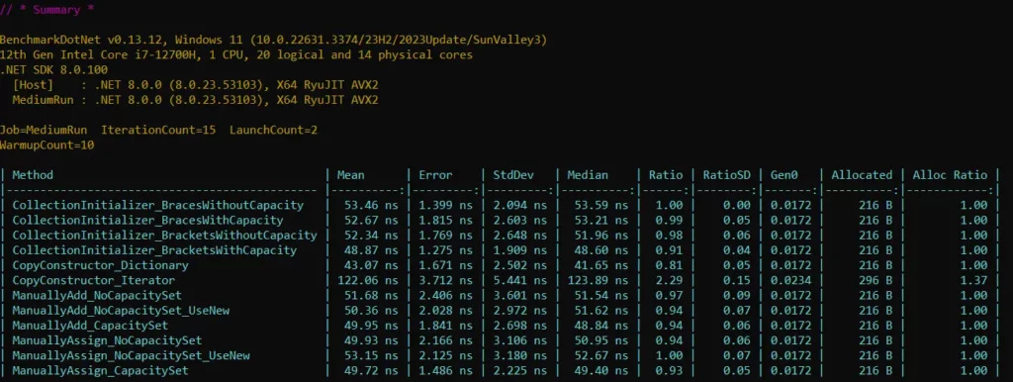Click 'ManuallyAdd_NoCapacitySet' method name

(97, 295)
